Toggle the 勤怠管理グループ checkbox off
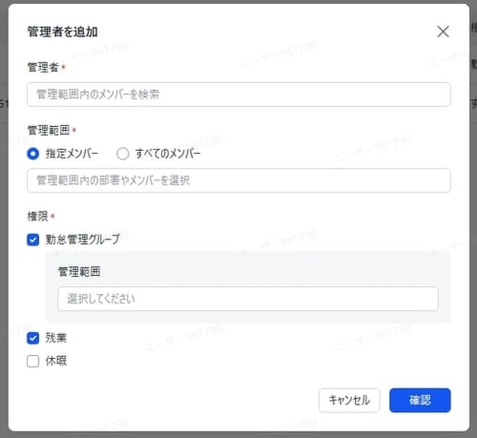Viewport: 477px width, 438px height. click(33, 239)
